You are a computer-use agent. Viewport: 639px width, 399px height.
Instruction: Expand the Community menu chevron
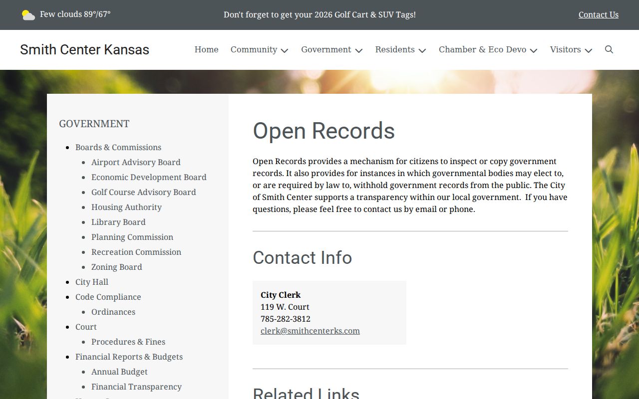tap(285, 50)
